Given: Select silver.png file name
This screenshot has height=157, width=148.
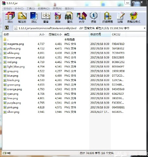Looking at the screenshot, I should click(x=13, y=112).
